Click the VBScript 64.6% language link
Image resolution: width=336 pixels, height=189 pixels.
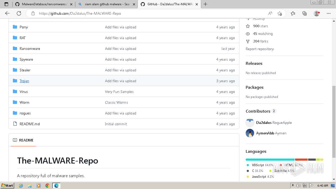point(262,165)
